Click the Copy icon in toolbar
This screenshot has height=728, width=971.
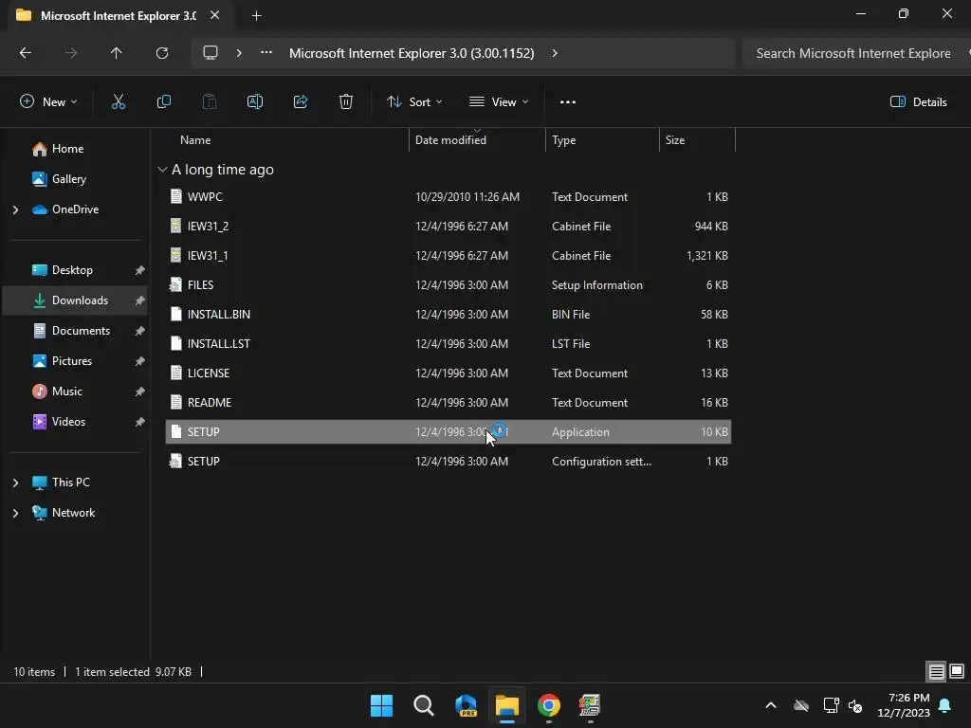pyautogui.click(x=163, y=102)
